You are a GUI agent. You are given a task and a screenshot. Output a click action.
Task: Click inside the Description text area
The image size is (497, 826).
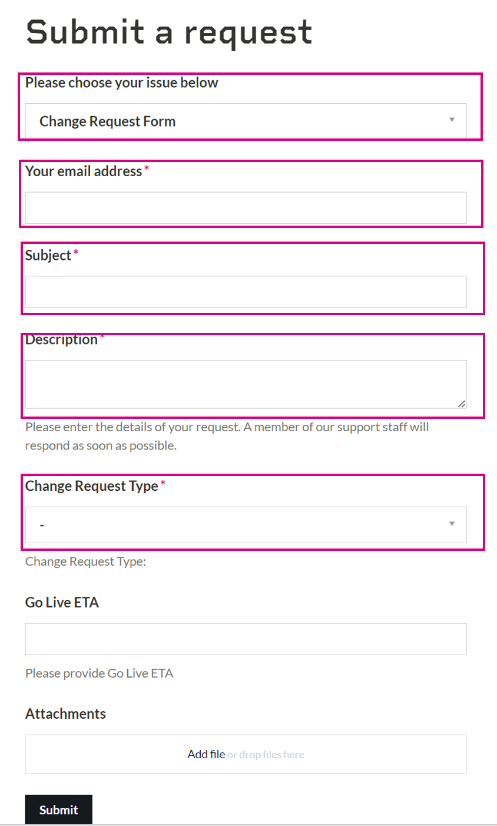pos(246,384)
